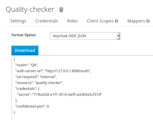
Task: Click the resource "quality-checker" line
Action: 39,83
